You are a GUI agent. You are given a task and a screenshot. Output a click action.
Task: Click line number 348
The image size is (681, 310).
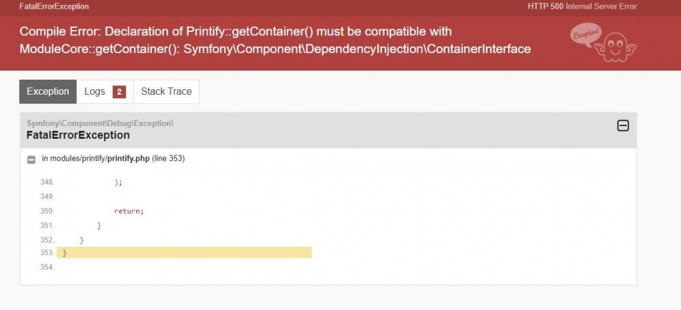coord(46,183)
